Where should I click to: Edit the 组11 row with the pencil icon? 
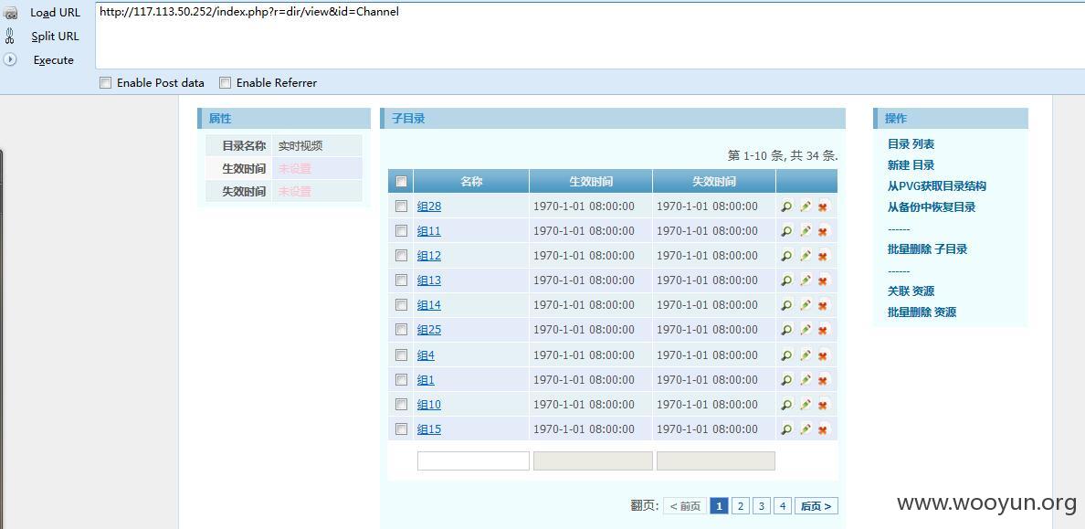pyautogui.click(x=805, y=231)
